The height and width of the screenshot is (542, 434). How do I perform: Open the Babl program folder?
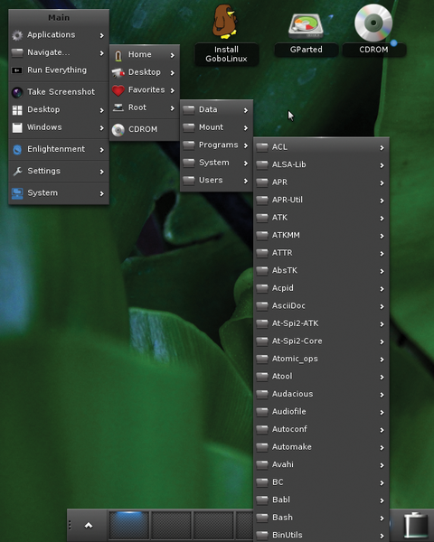click(321, 500)
